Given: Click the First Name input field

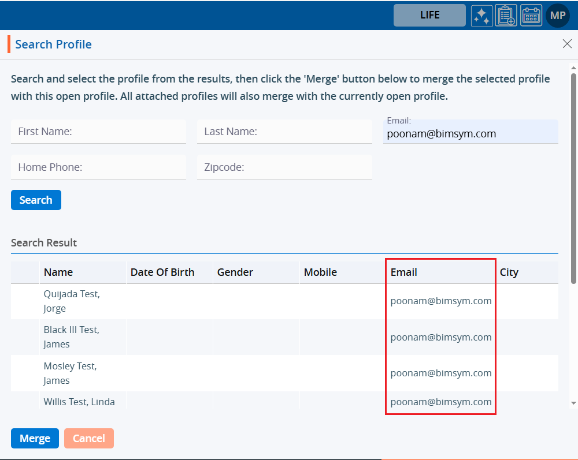Looking at the screenshot, I should point(98,132).
